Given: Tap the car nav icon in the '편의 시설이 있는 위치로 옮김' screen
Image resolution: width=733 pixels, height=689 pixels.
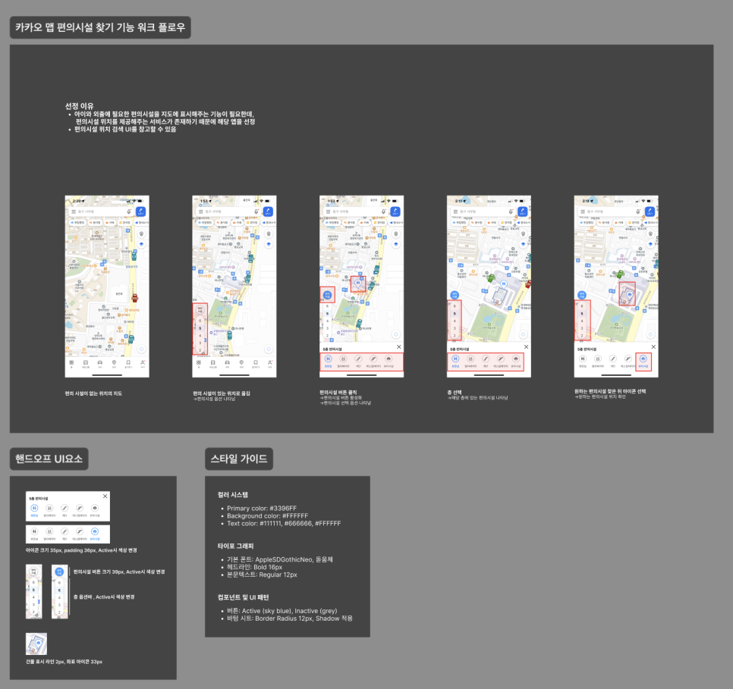Looking at the screenshot, I should (x=227, y=362).
